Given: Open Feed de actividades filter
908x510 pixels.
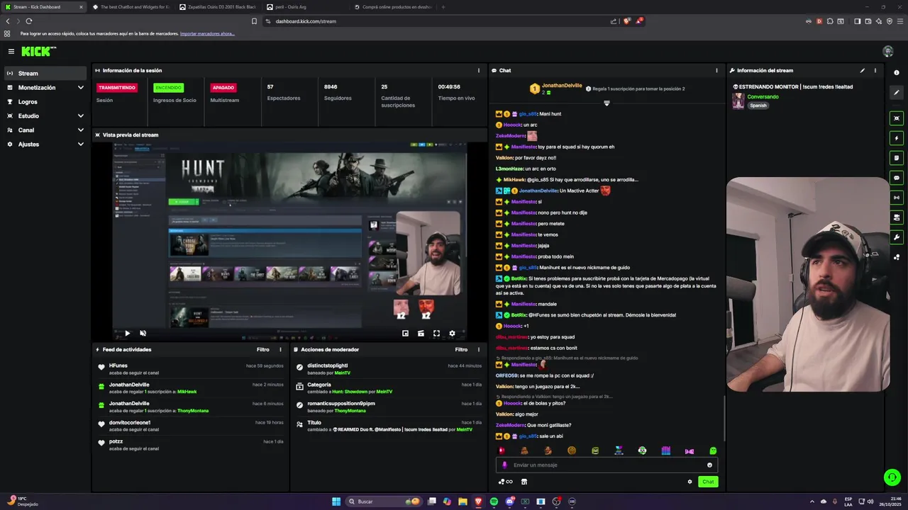Looking at the screenshot, I should [263, 350].
